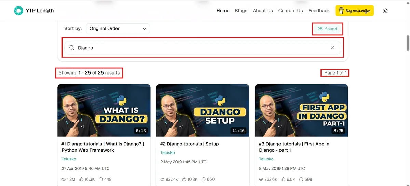
Task: Open the Original Order sort dropdown
Action: (x=118, y=29)
